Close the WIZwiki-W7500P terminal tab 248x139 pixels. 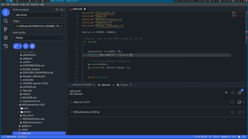pos(94,85)
